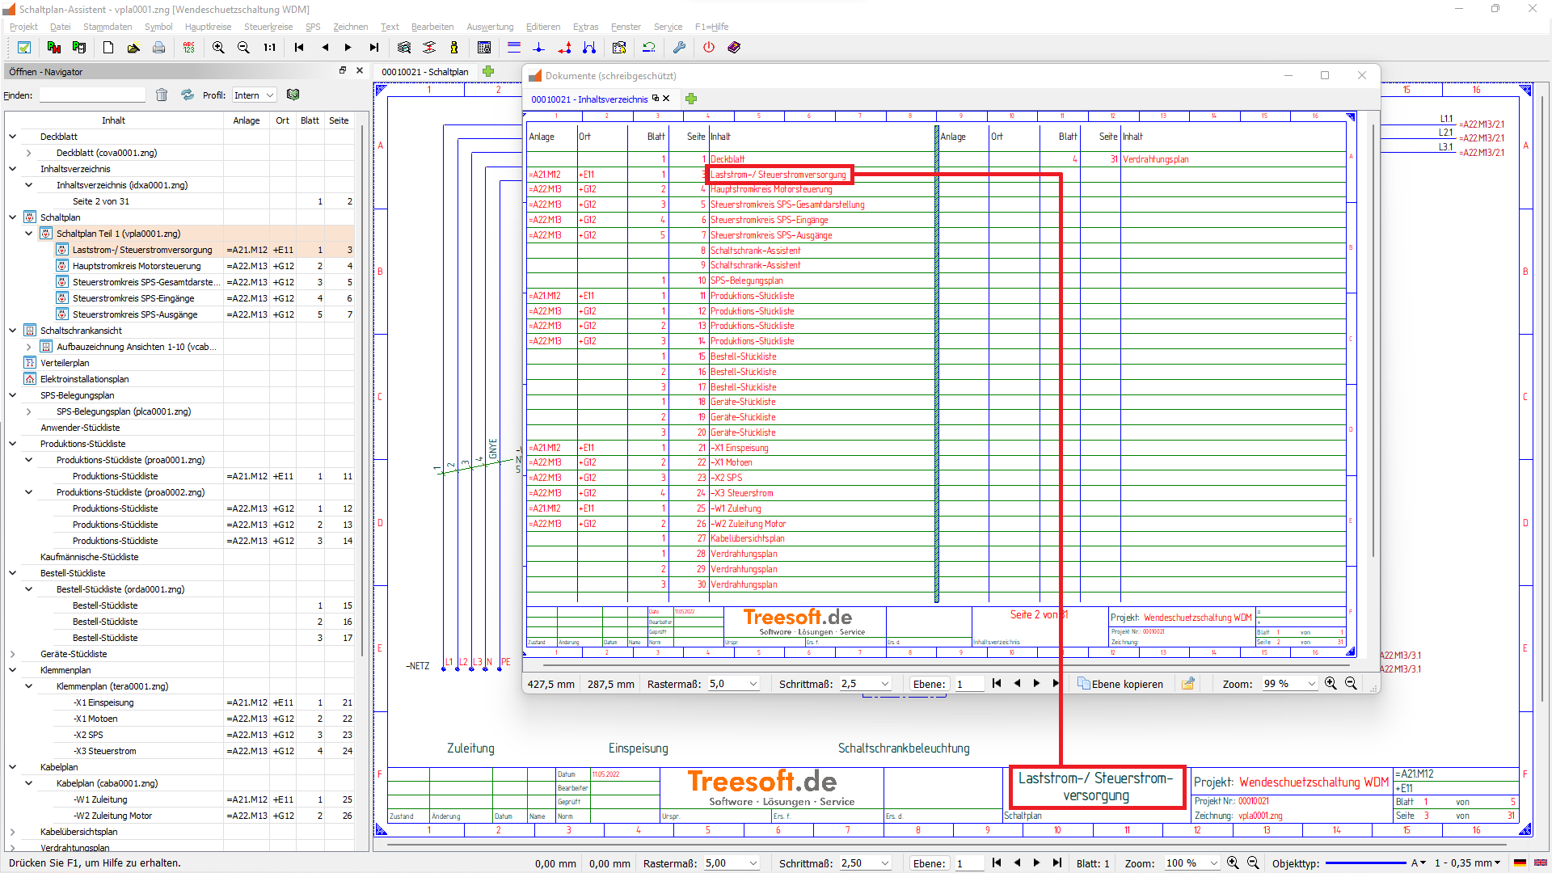This screenshot has width=1552, height=873.
Task: Click the power icon in the main toolbar
Action: coord(709,48)
